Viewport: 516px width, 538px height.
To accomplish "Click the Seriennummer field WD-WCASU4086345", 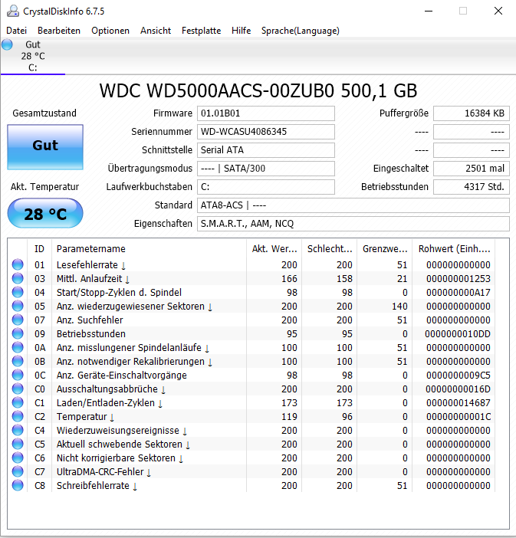I will tap(266, 132).
